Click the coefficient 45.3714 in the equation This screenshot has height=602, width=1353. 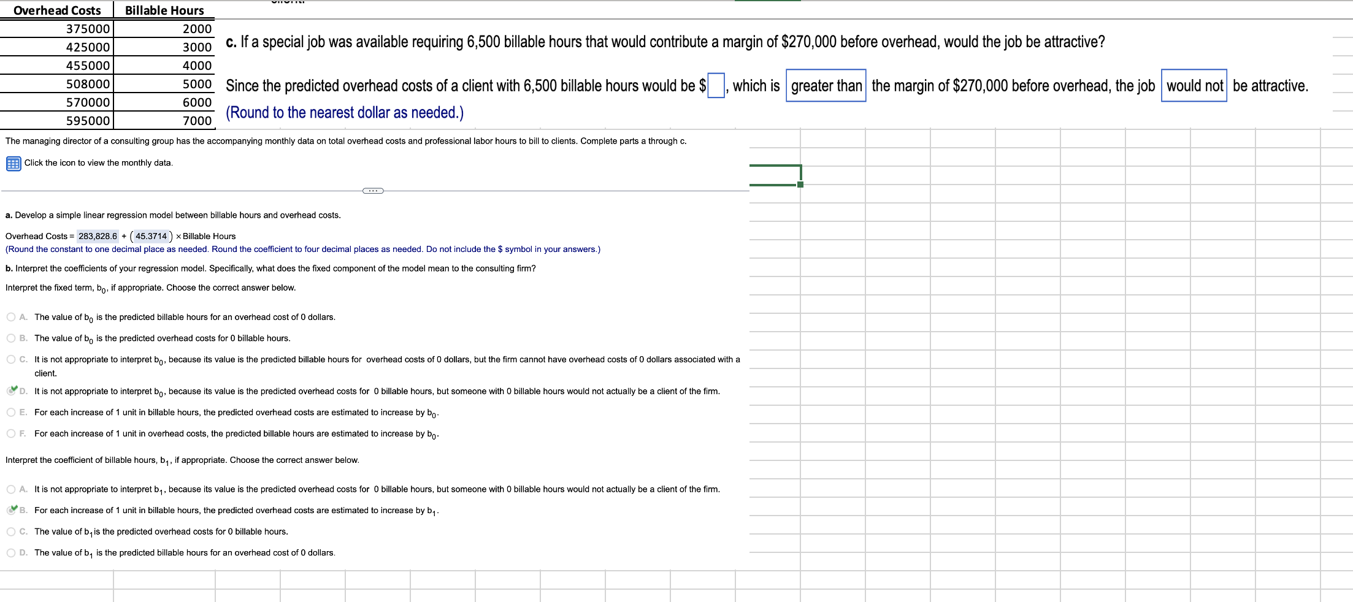[150, 237]
